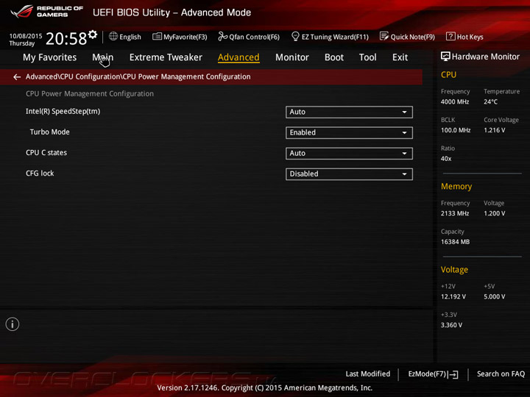530x397 pixels.
Task: Click the CFG lock label
Action: tap(40, 174)
